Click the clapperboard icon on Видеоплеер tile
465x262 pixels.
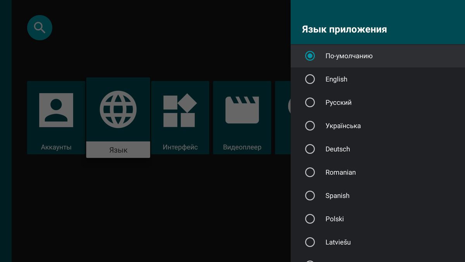pyautogui.click(x=242, y=110)
